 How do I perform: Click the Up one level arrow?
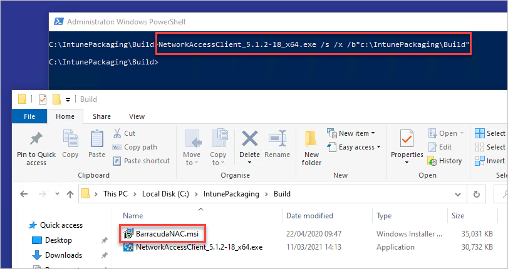pos(70,194)
